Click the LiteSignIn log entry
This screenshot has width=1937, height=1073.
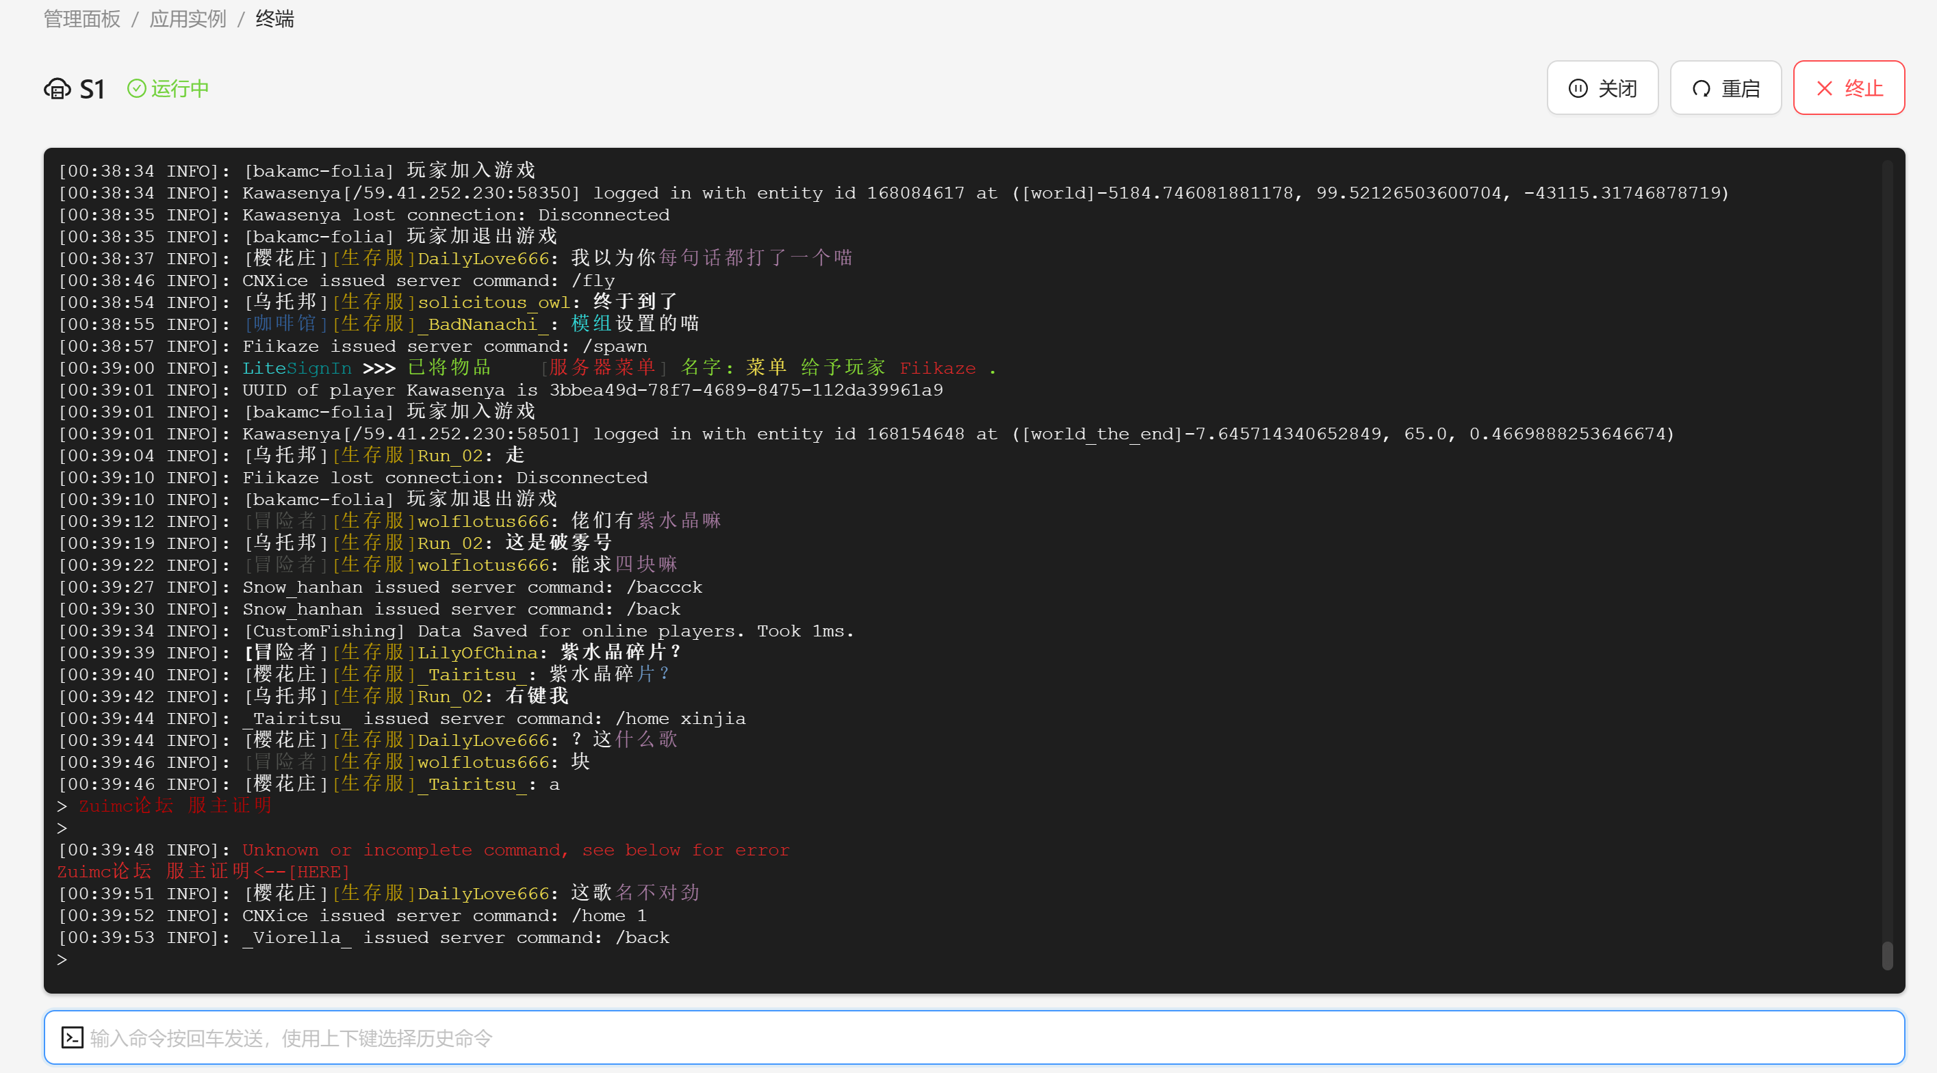[x=528, y=368]
